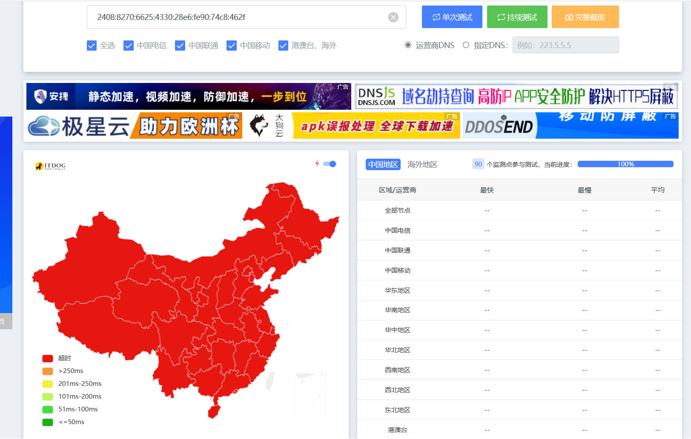Screen dimensions: 691x439
Task: Focus the custom DNS input field
Action: [x=565, y=45]
